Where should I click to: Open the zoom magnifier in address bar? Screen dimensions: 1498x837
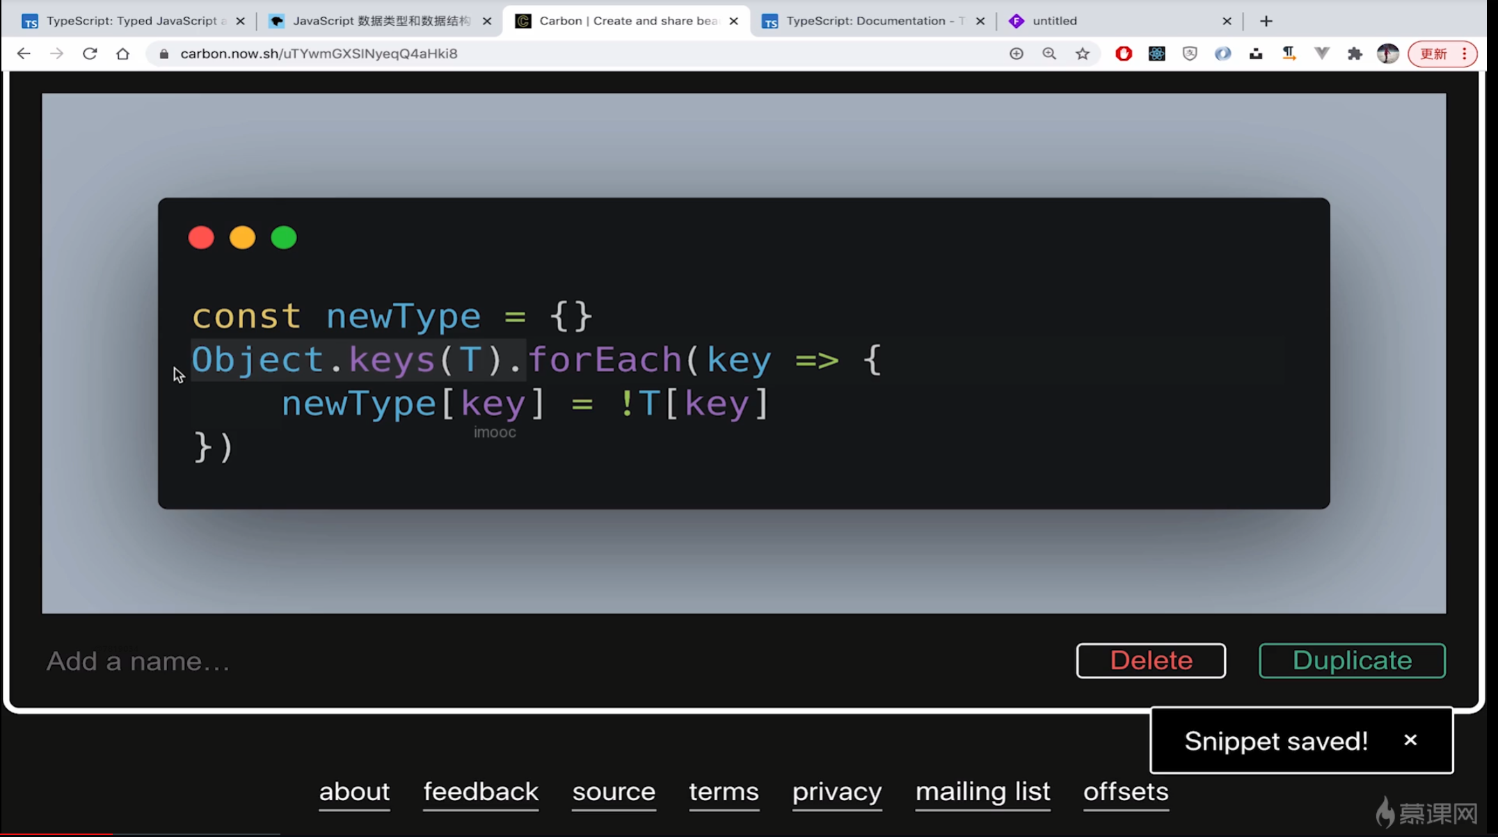(x=1049, y=54)
